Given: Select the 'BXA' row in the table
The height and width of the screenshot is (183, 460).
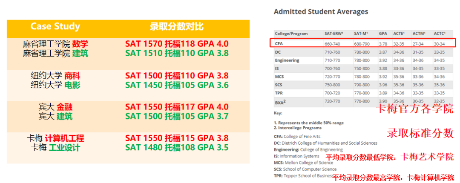Looking at the screenshot, I should coord(363,102).
